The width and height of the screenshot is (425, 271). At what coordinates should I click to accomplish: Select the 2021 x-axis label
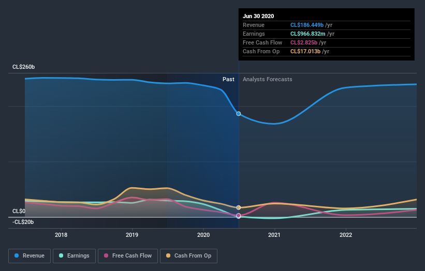274,235
